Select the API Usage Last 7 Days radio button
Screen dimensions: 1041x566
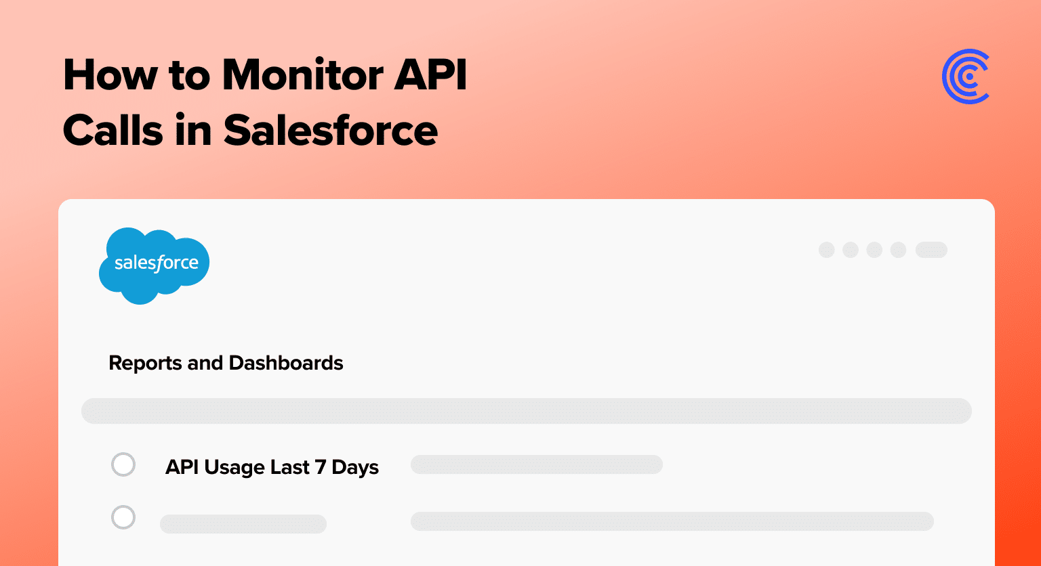(x=123, y=465)
